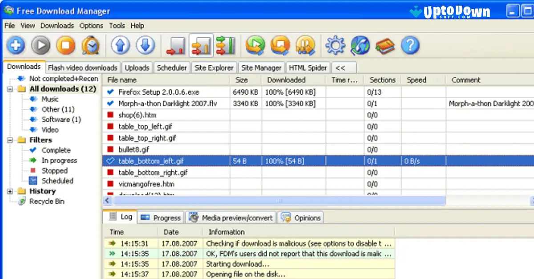Image resolution: width=534 pixels, height=279 pixels.
Task: Click the horizontal scrollbar left arrow
Action: [x=107, y=201]
